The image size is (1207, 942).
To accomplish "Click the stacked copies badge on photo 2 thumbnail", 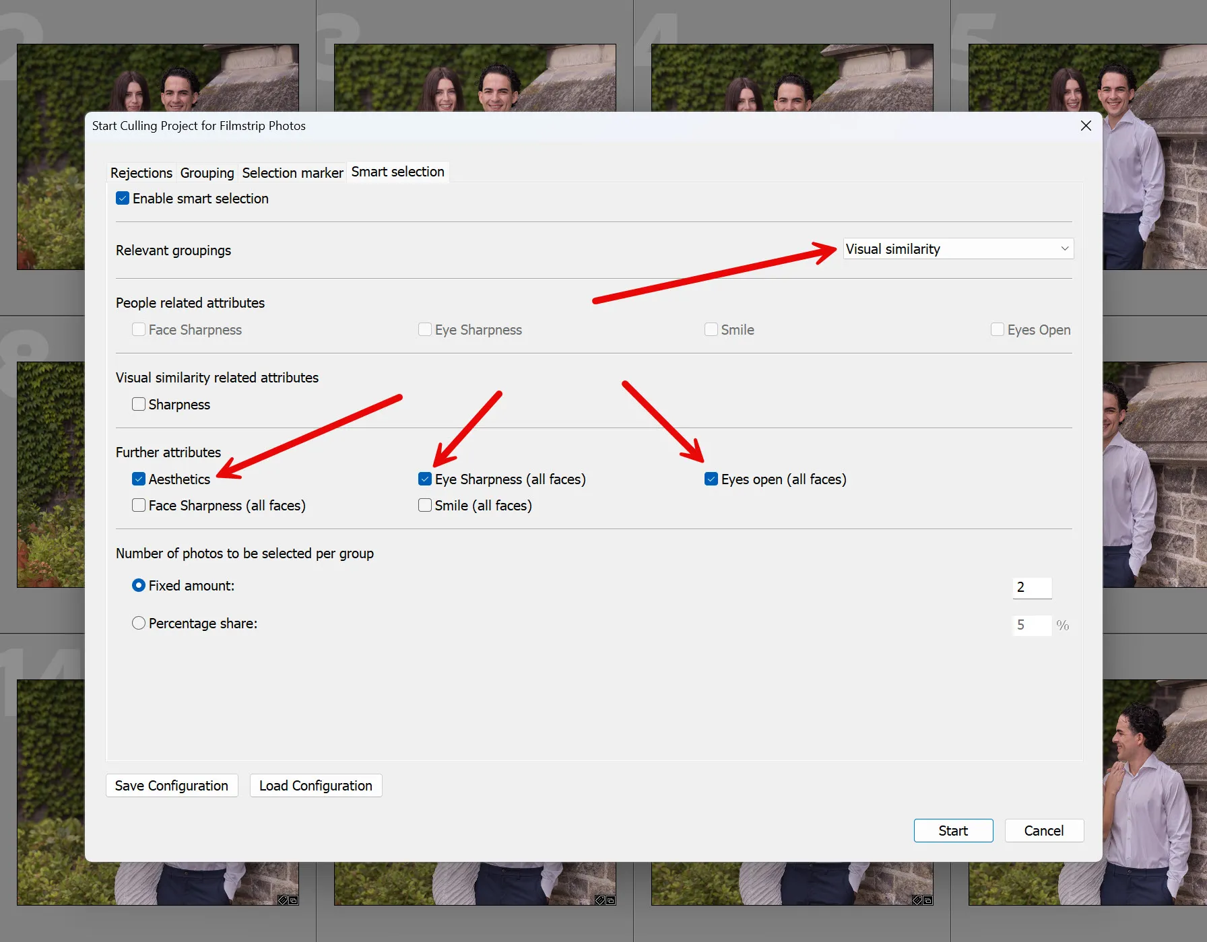I will 294,900.
